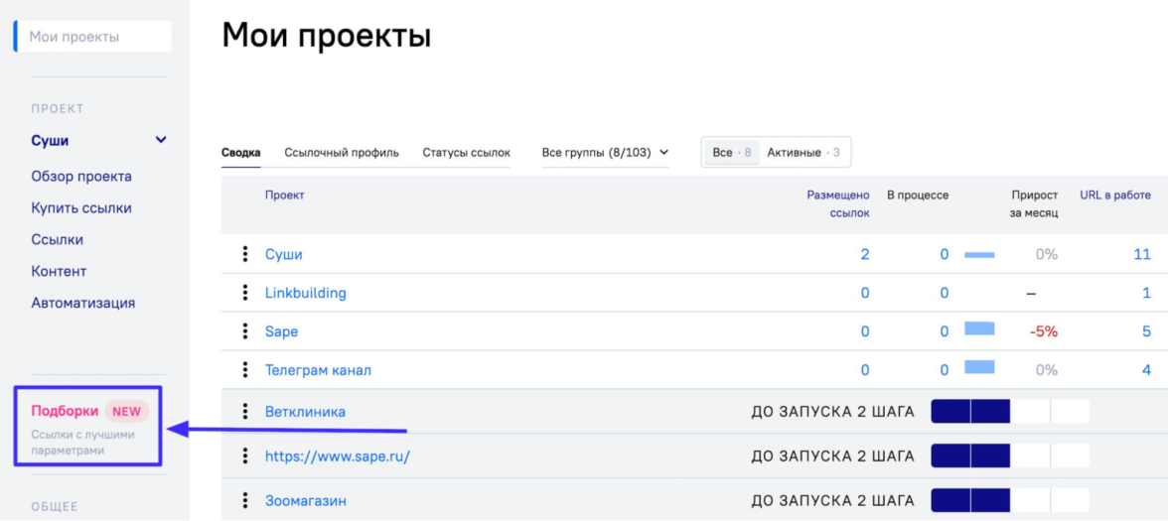The height and width of the screenshot is (521, 1168).
Task: Toggle the Активные filter showing 3 projects
Action: pyautogui.click(x=803, y=153)
